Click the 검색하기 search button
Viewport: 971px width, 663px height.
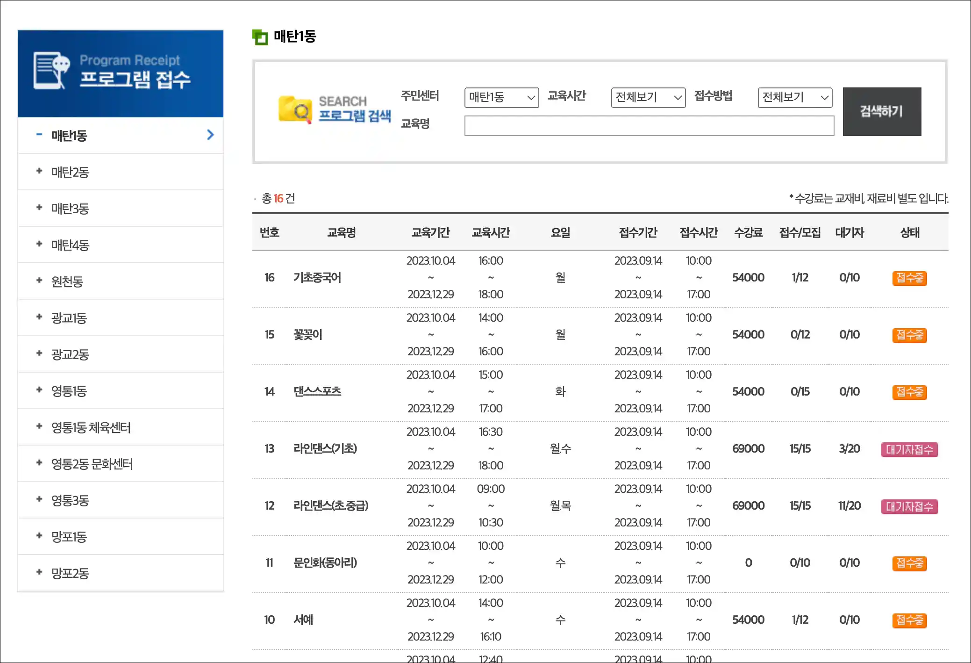882,112
